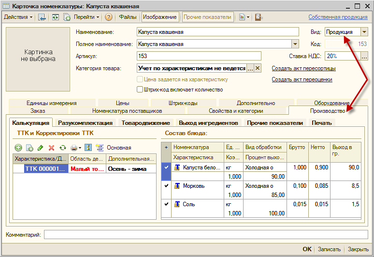Click the Комментарий input field

tap(206, 235)
